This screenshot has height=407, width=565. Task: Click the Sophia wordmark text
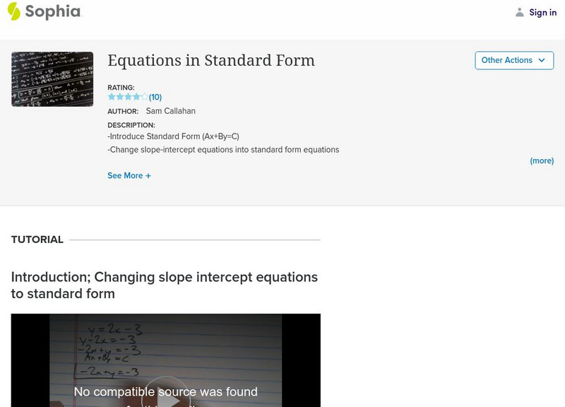(53, 12)
